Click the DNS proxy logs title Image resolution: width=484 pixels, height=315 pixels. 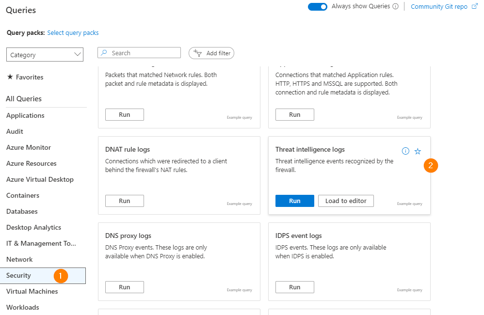point(128,236)
